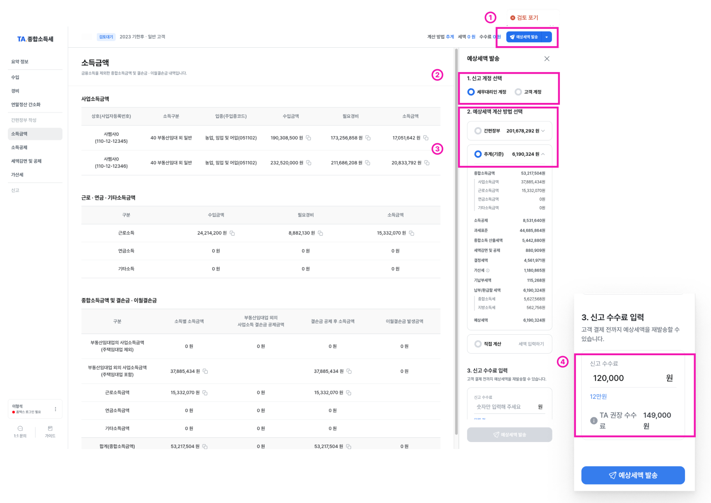Copy the 17,051,642 원 income value
This screenshot has height=503, width=711.
(x=426, y=138)
